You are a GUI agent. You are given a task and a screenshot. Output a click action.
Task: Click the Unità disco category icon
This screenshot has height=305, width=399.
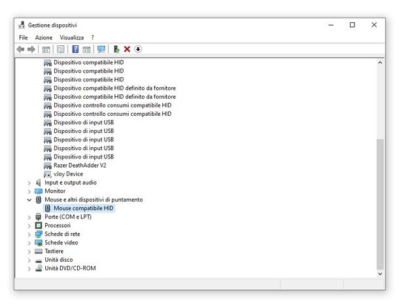39,260
